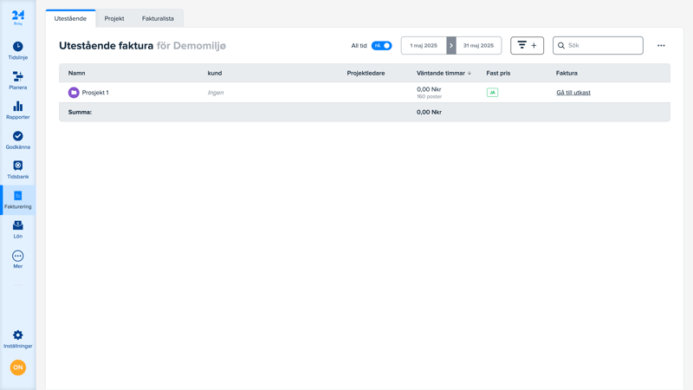Click the Namn column header
The width and height of the screenshot is (693, 390).
[76, 73]
